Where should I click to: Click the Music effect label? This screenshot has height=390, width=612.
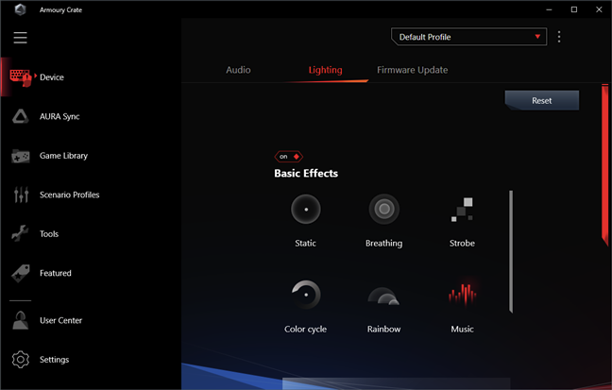462,330
